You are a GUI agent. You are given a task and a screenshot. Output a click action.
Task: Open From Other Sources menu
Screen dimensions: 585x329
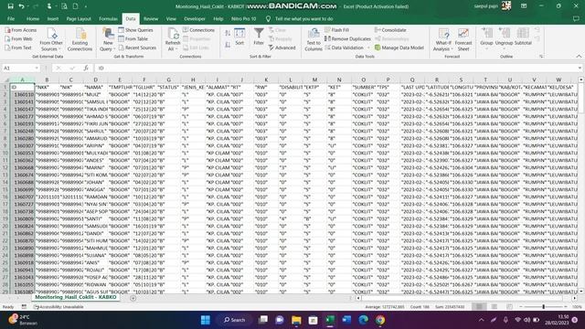click(51, 39)
